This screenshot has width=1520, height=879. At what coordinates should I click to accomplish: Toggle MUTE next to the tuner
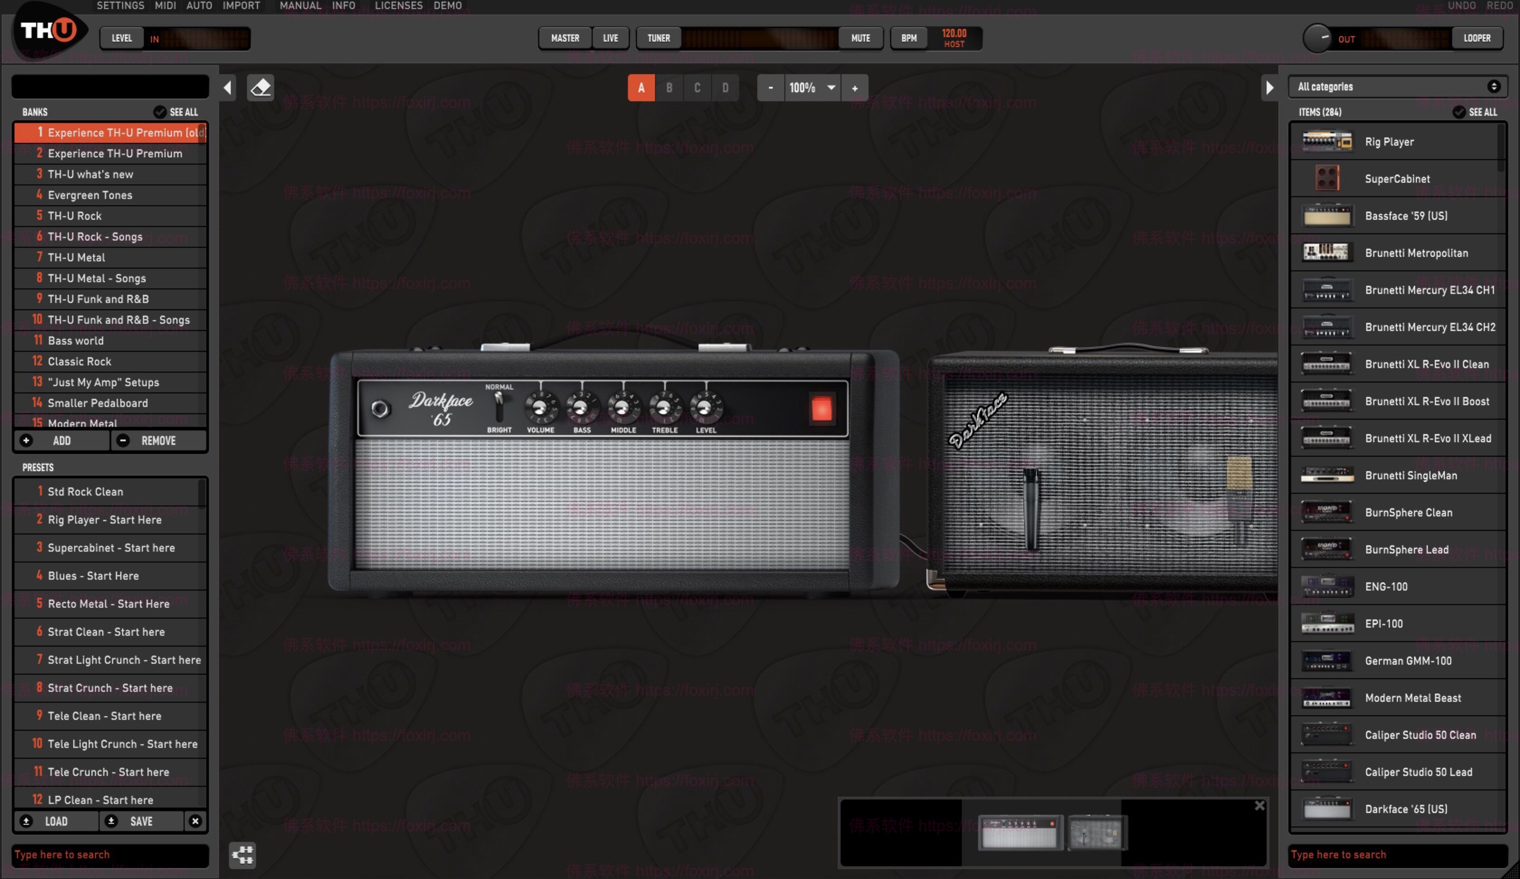[860, 38]
